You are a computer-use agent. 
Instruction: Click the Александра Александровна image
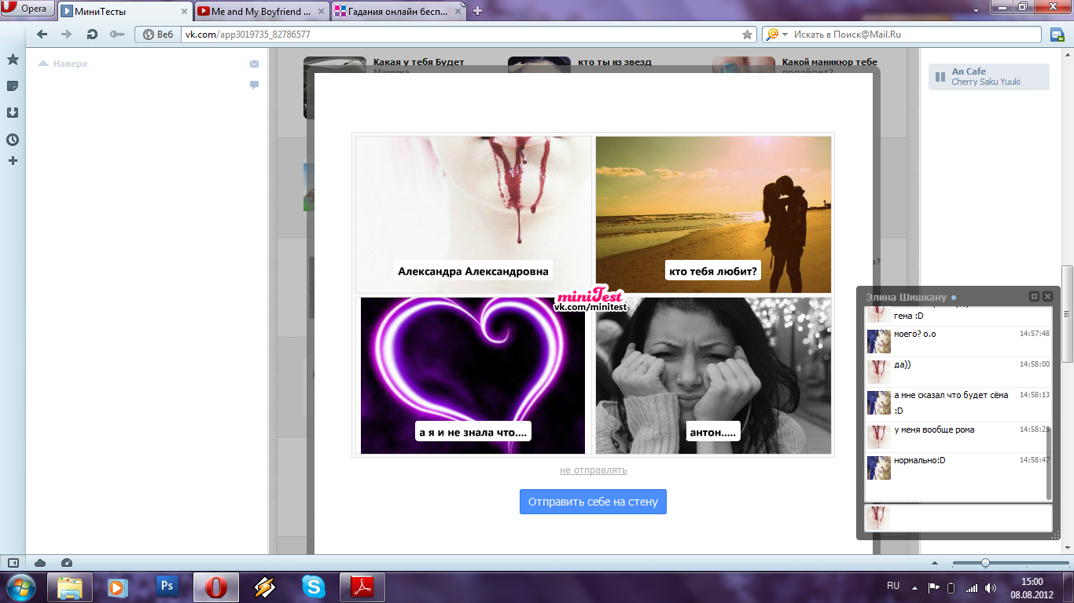[x=473, y=214]
